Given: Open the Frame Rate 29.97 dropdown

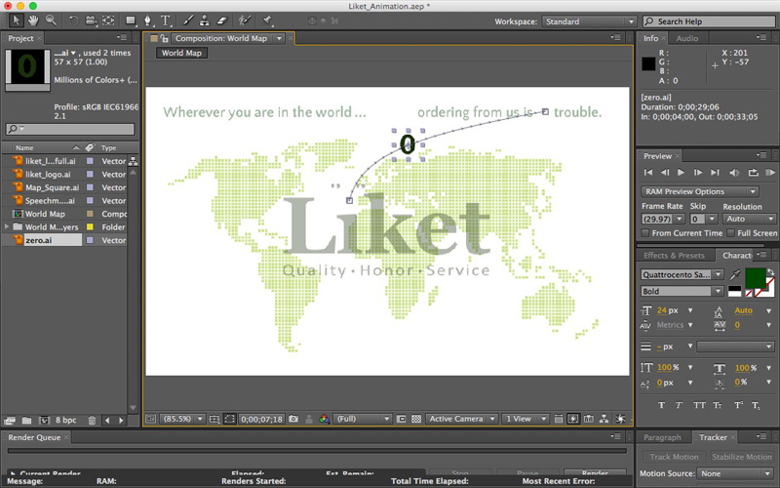Looking at the screenshot, I should tap(663, 219).
